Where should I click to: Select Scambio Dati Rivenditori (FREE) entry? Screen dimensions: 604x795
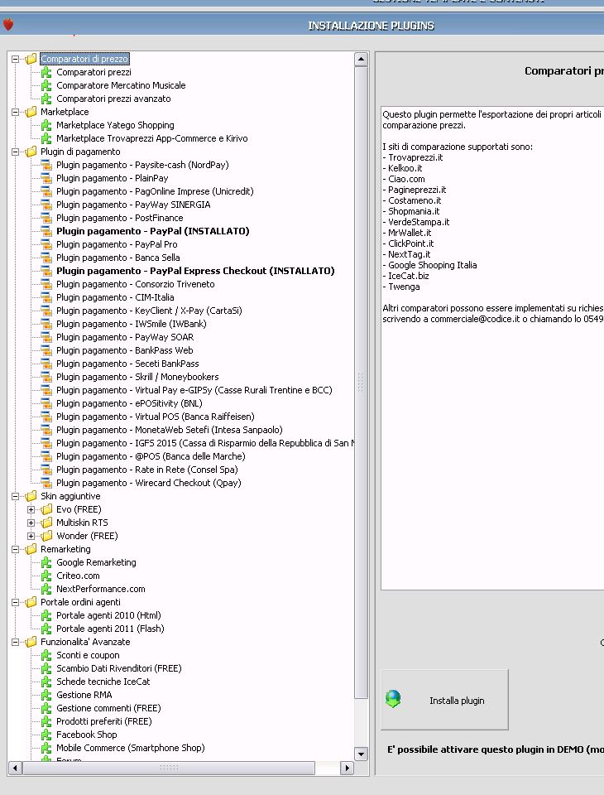point(118,668)
